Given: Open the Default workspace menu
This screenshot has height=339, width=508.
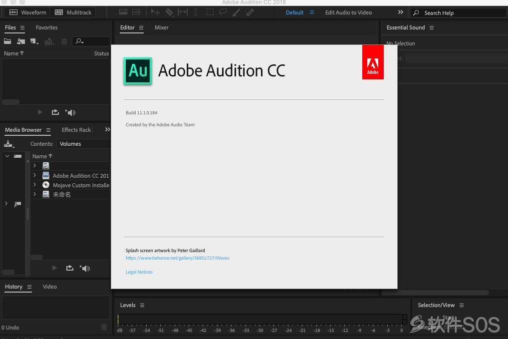Looking at the screenshot, I should pyautogui.click(x=312, y=12).
